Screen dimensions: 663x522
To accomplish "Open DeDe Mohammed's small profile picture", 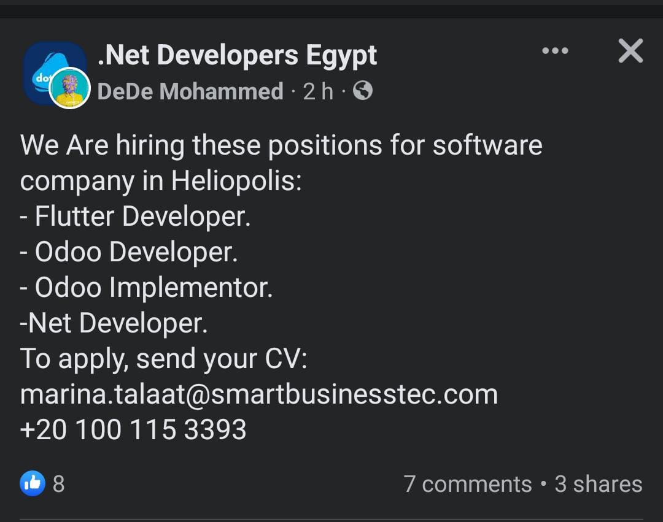I will coord(69,88).
